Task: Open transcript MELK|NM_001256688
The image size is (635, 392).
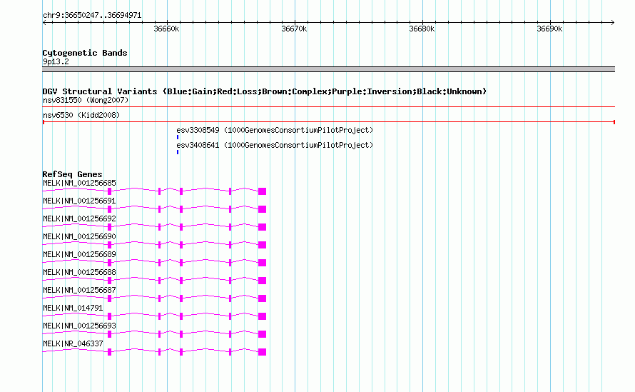Action: (x=79, y=273)
